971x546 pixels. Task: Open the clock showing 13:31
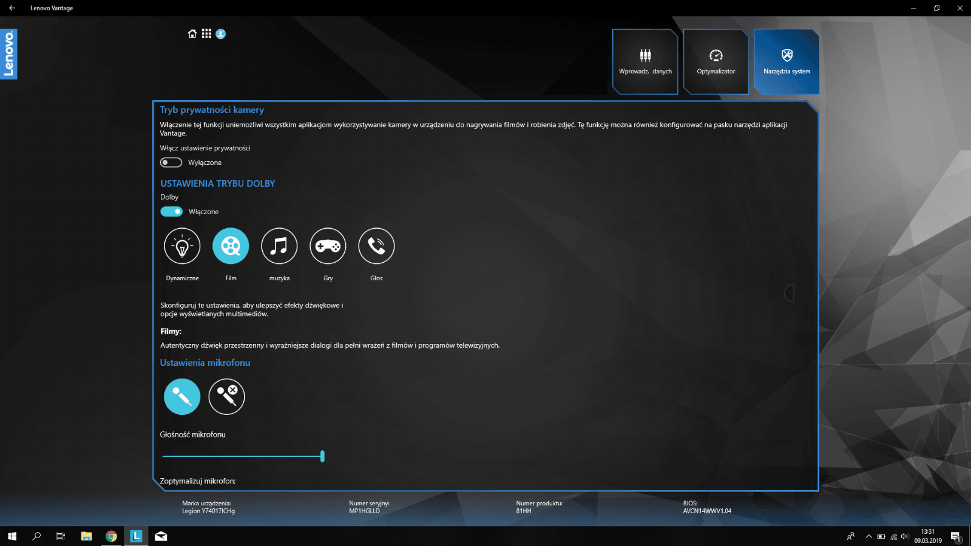pos(928,536)
